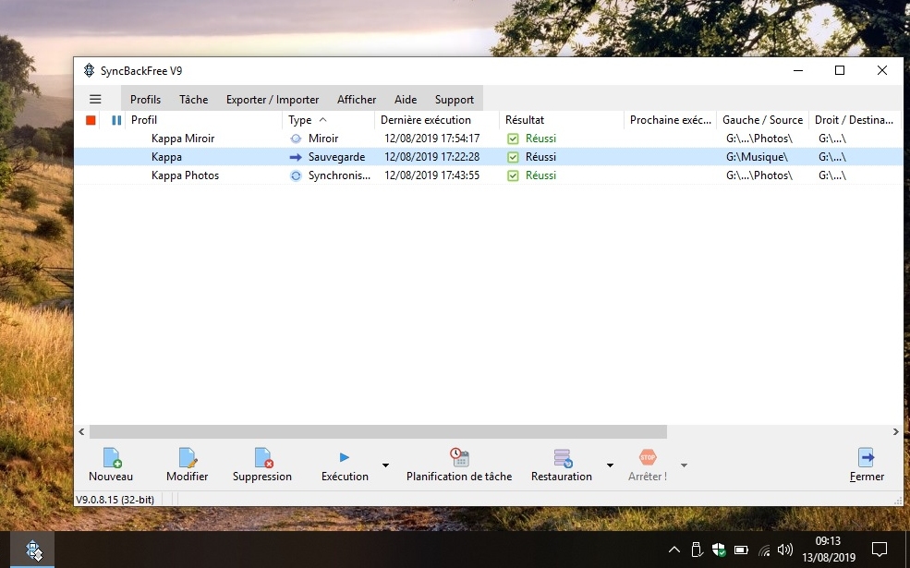This screenshot has height=568, width=910.
Task: Select the Kappa profile name
Action: (x=166, y=157)
